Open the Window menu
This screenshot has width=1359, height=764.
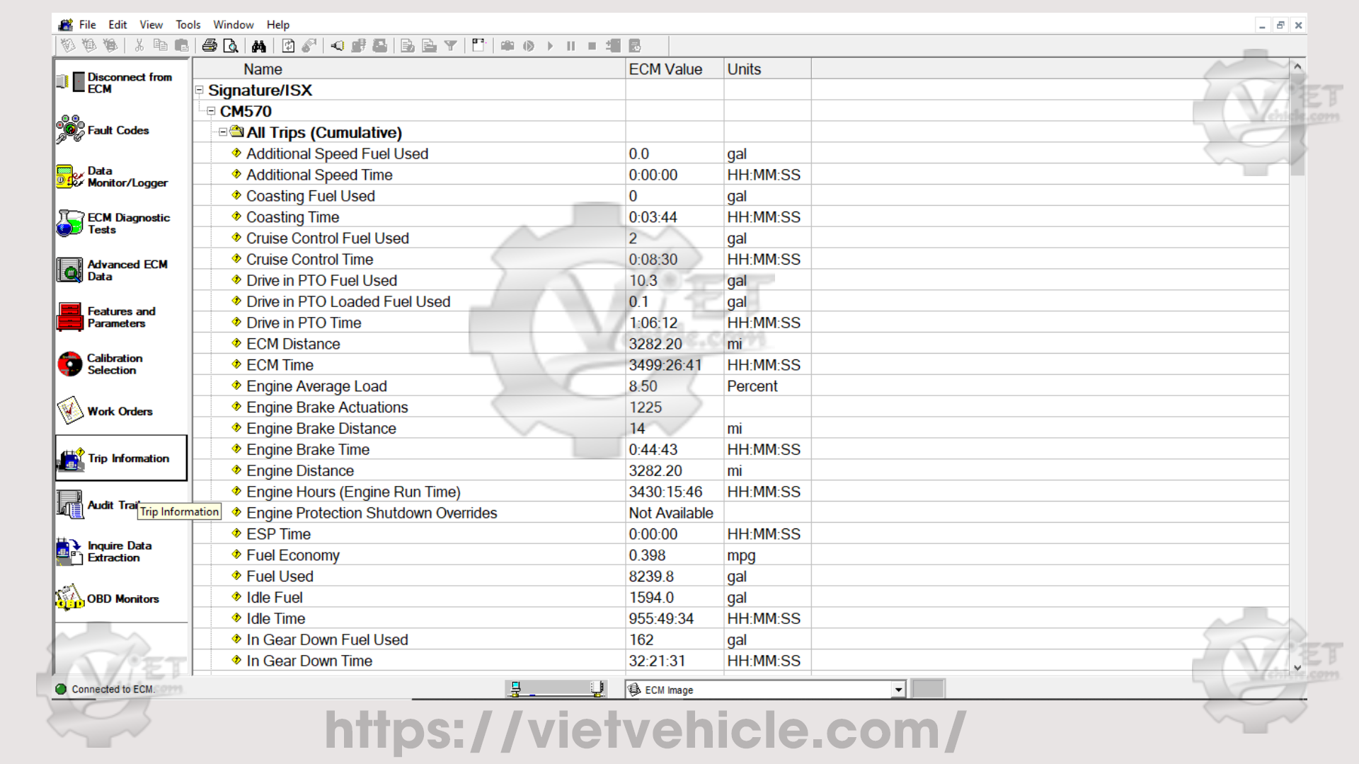pyautogui.click(x=233, y=25)
